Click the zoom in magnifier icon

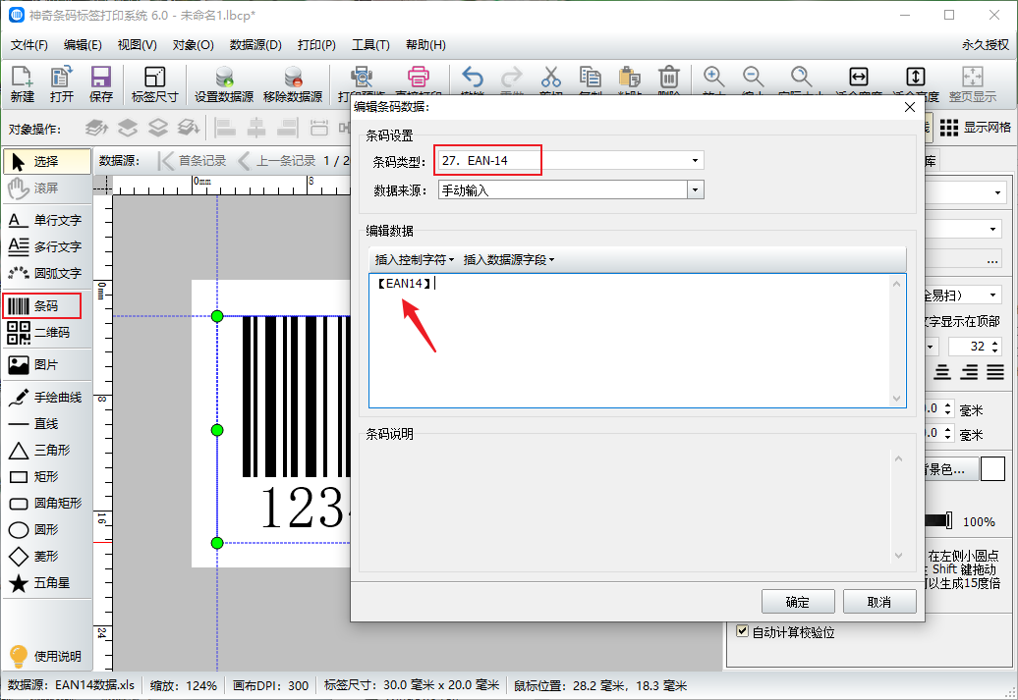tap(713, 78)
